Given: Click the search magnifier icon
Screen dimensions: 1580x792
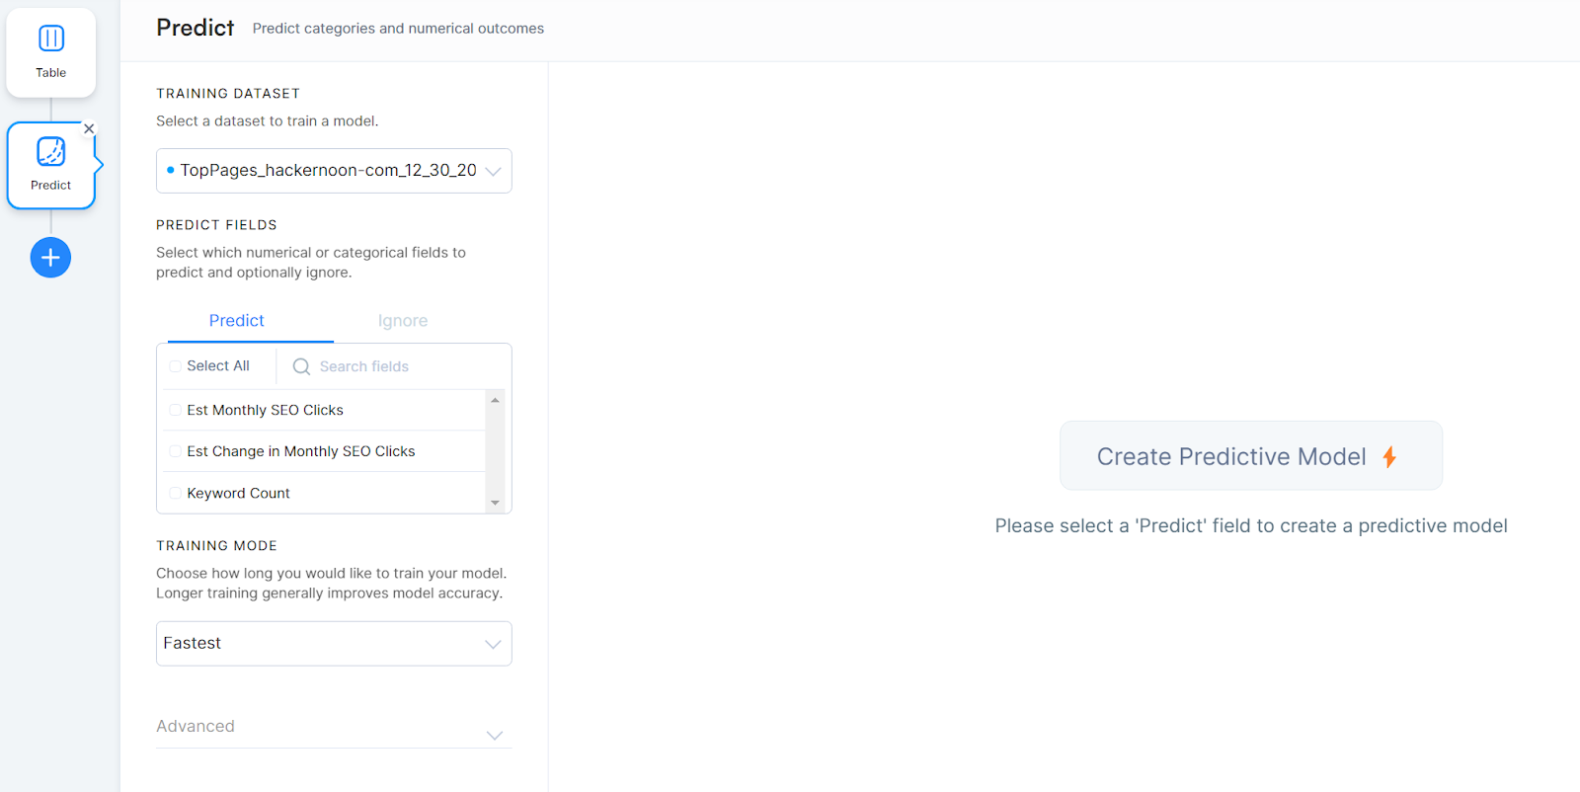Looking at the screenshot, I should (x=301, y=366).
